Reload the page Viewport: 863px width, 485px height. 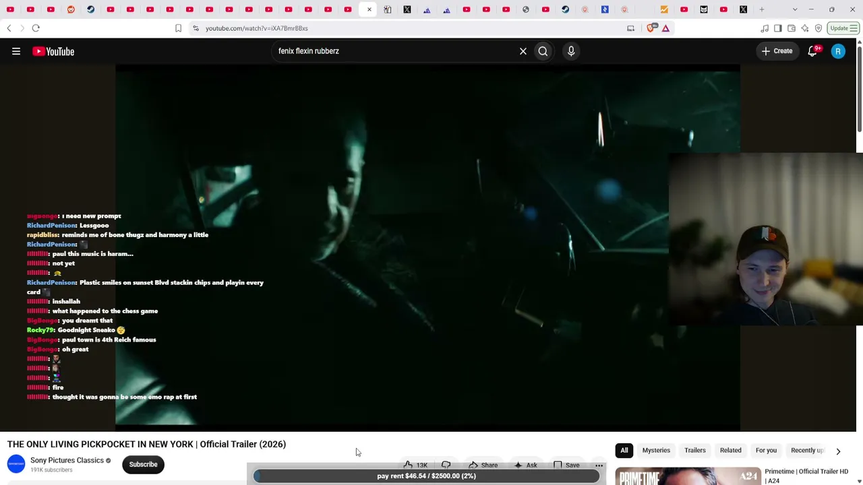tap(36, 28)
